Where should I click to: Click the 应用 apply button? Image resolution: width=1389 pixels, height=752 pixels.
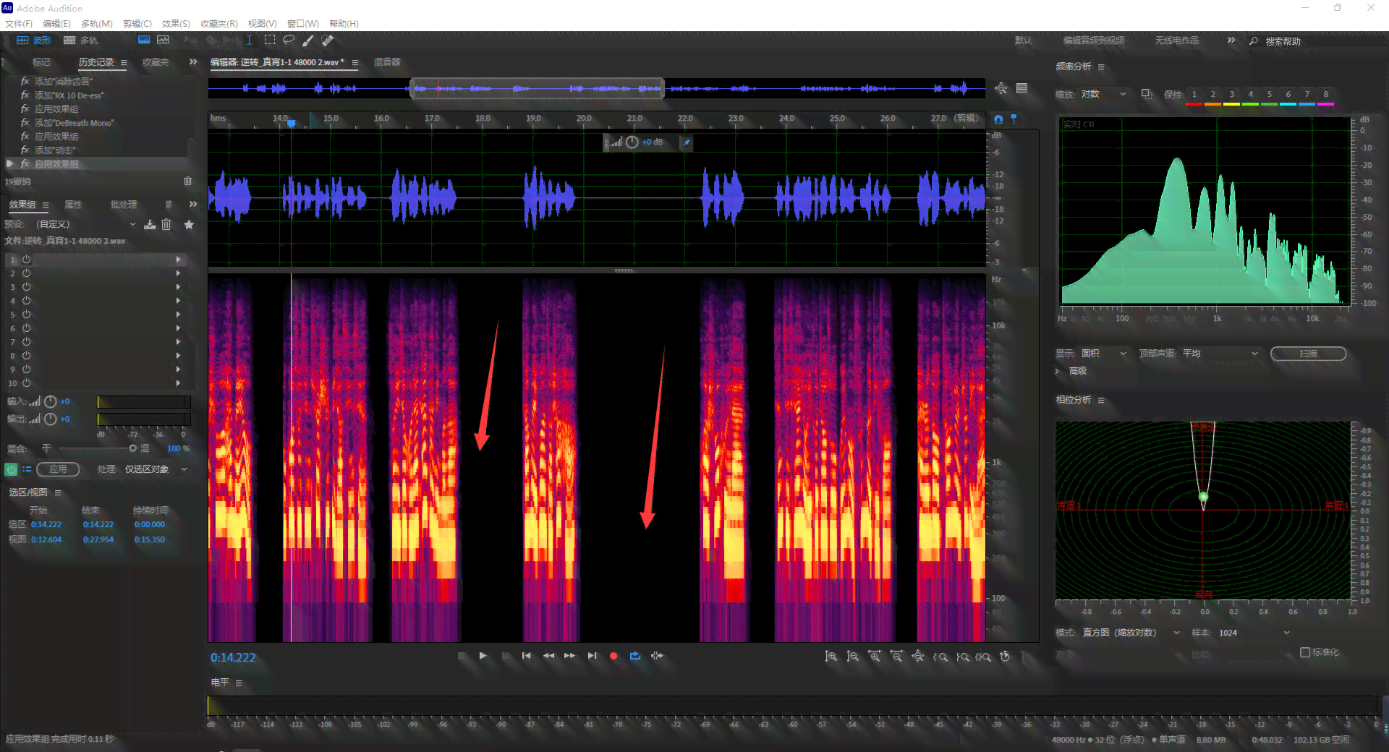pos(58,469)
